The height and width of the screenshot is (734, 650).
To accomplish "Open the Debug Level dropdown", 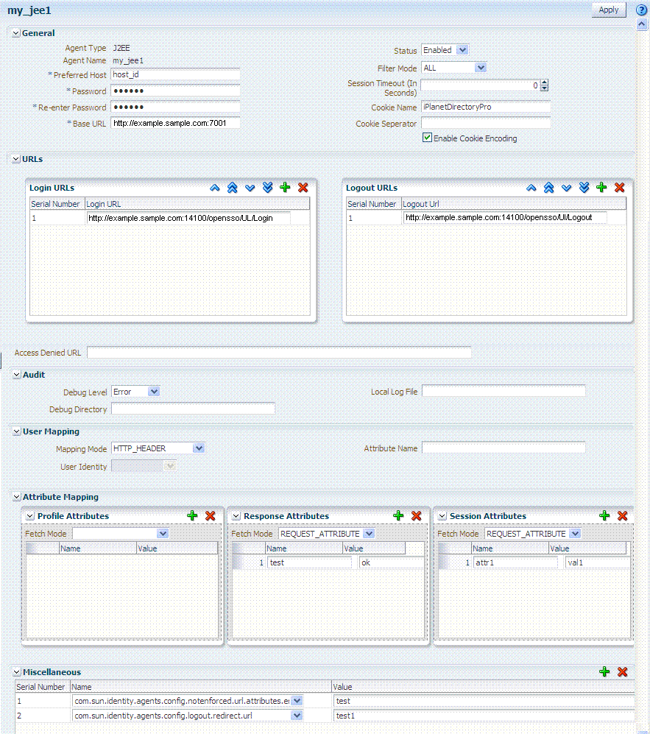I will tap(154, 392).
